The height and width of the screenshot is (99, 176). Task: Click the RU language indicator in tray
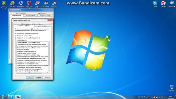point(139,97)
